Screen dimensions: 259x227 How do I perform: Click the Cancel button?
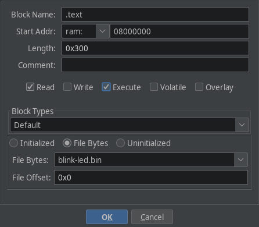[x=152, y=217]
